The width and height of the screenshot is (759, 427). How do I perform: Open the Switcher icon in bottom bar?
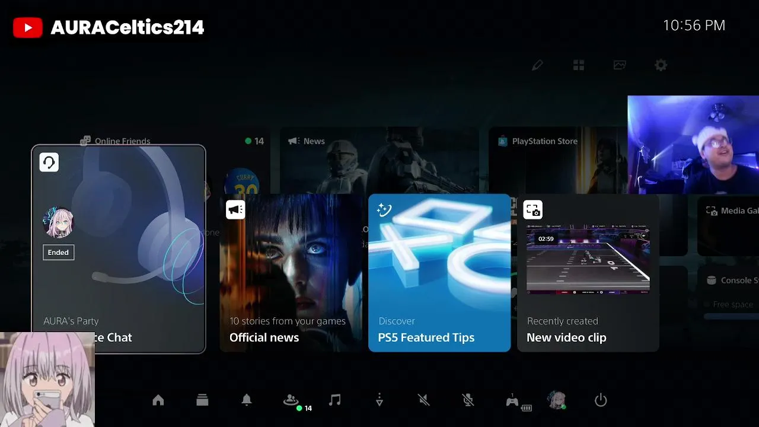(202, 400)
